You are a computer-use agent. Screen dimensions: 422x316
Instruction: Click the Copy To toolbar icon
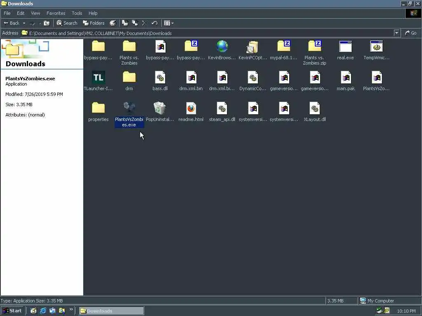[x=135, y=23]
